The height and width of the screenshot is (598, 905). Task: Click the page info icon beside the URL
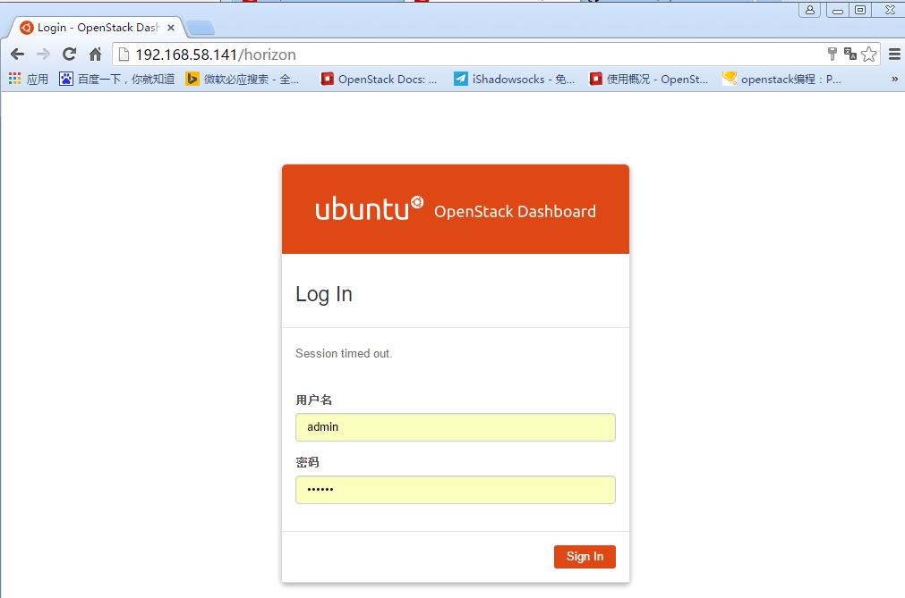(x=123, y=55)
